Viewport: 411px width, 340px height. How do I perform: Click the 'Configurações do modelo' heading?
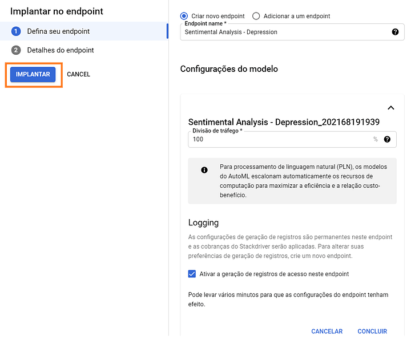[229, 69]
